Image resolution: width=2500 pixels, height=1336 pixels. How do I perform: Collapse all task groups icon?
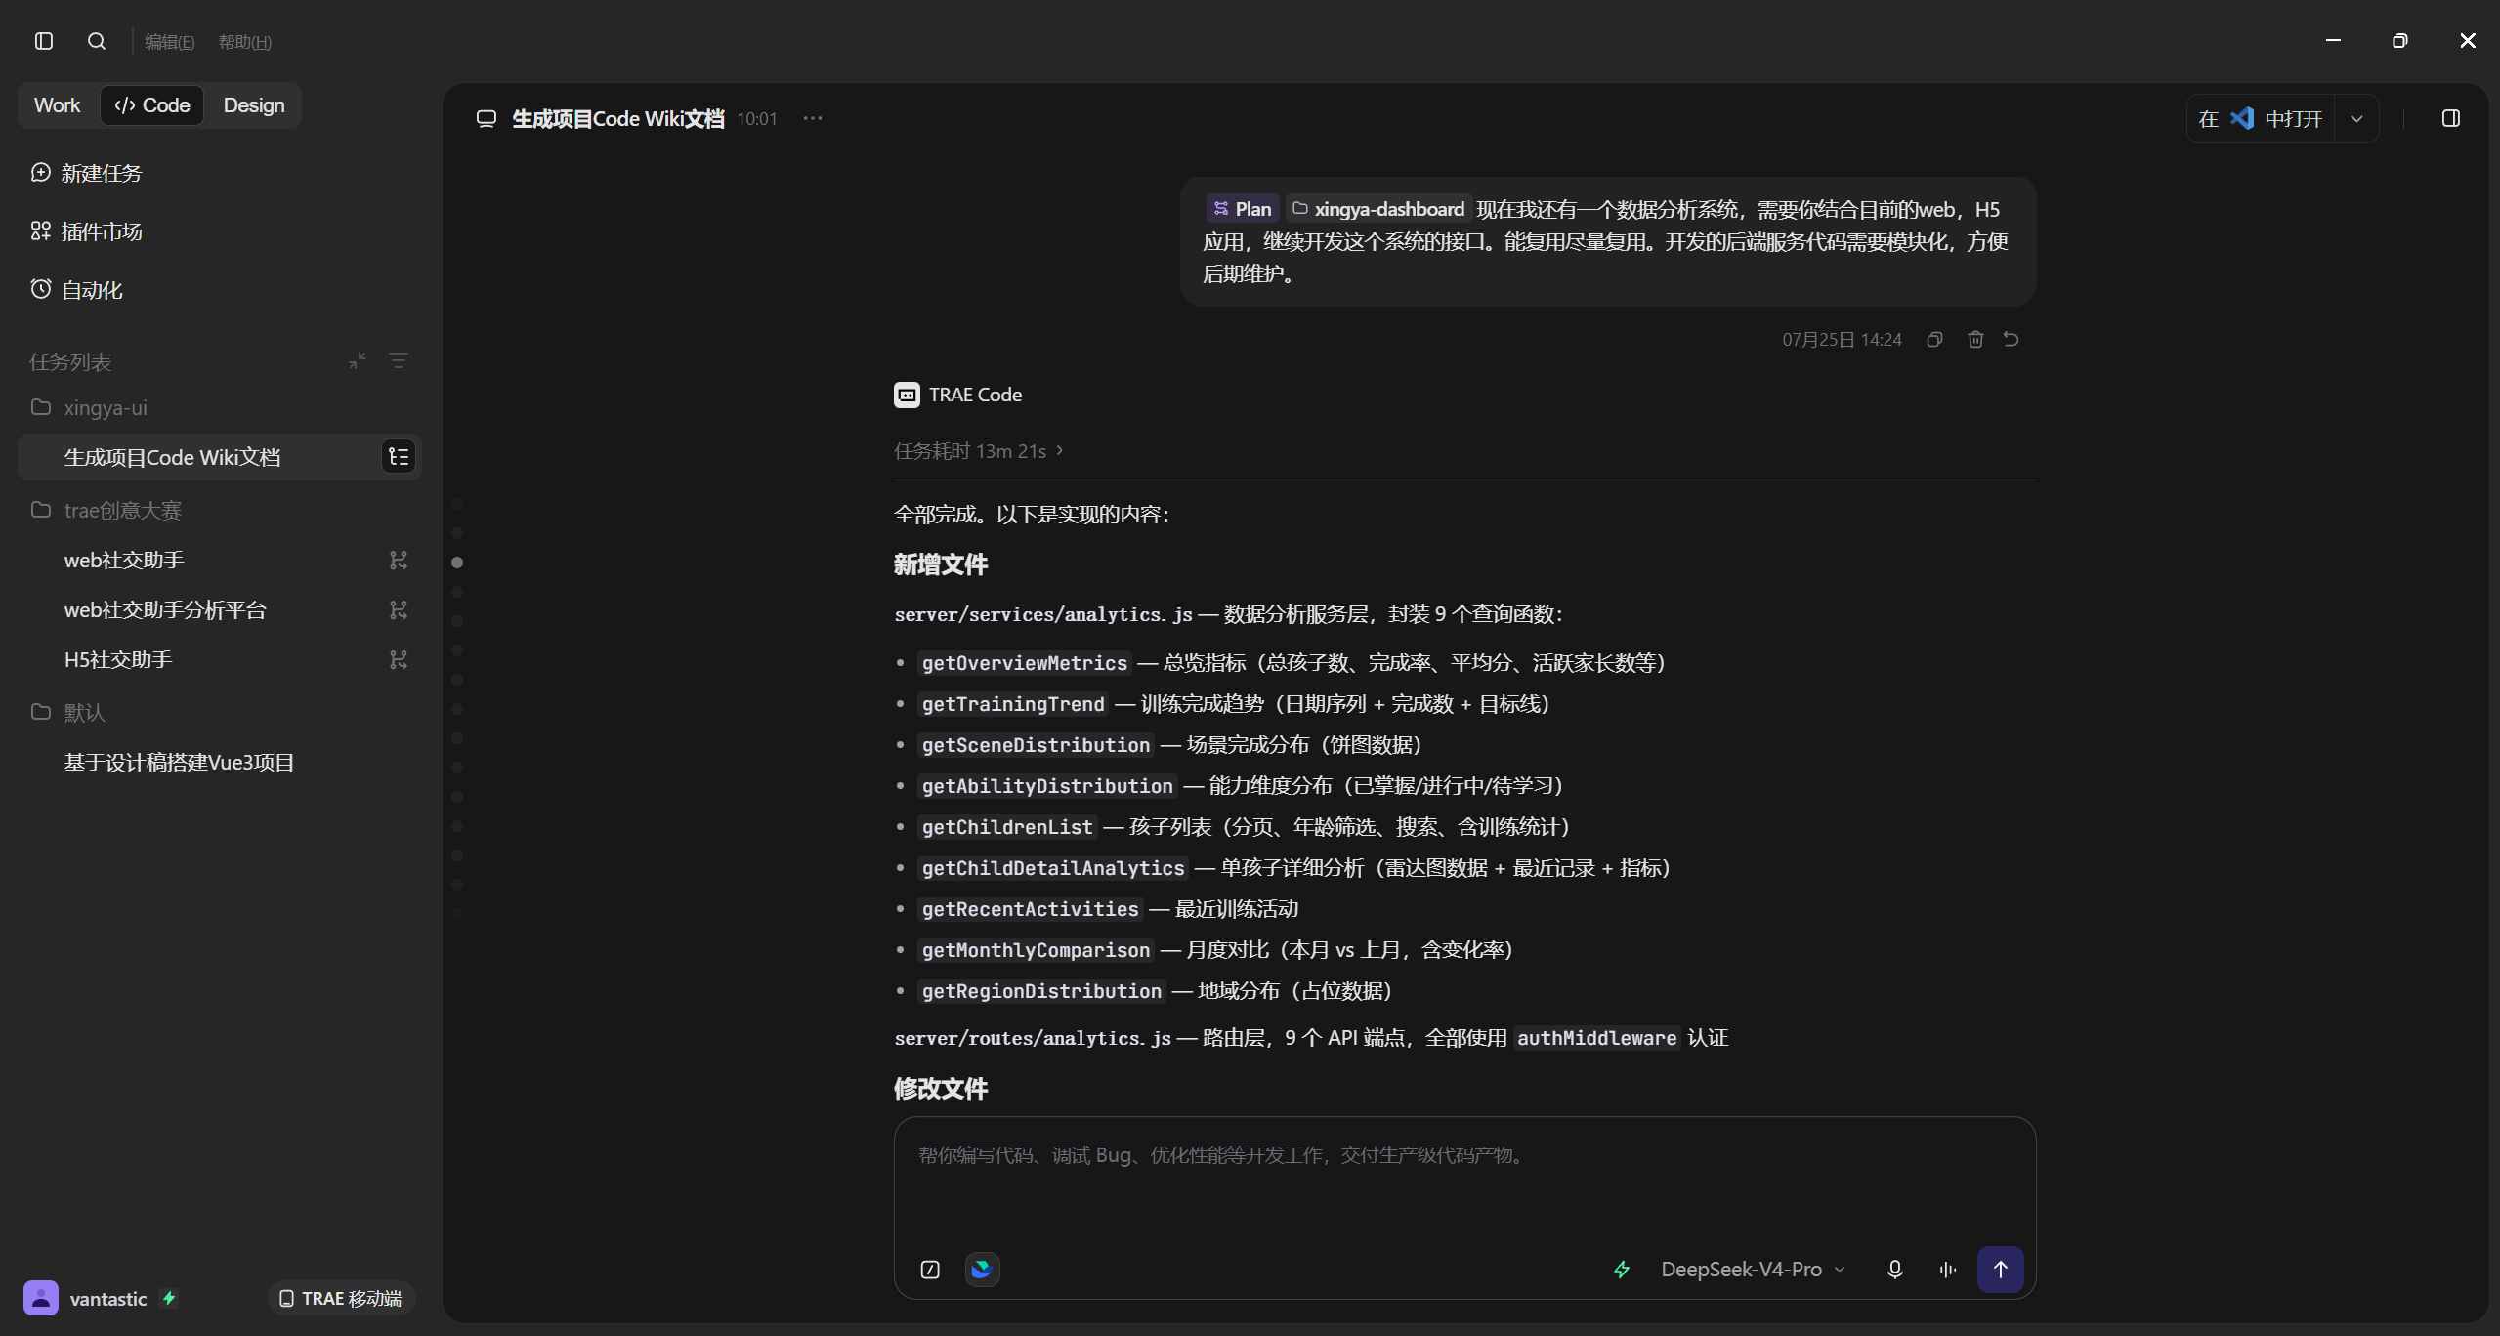coord(358,361)
